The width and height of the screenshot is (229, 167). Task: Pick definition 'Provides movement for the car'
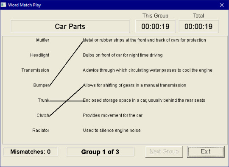(113, 115)
